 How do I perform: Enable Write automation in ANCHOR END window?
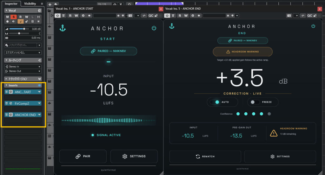[x=186, y=16]
